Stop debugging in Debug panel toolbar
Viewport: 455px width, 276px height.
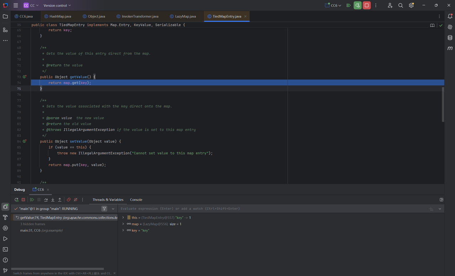[x=23, y=200]
